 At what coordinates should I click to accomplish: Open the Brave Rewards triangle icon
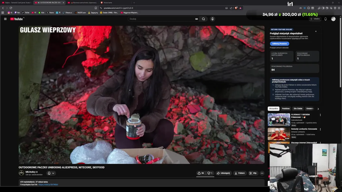tap(240, 8)
